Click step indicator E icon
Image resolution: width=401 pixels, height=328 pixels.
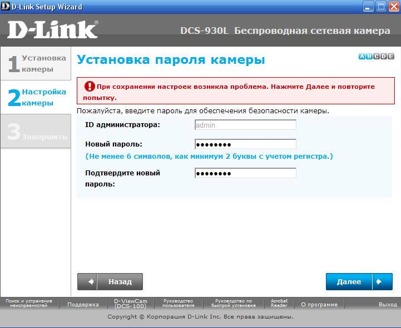click(391, 57)
